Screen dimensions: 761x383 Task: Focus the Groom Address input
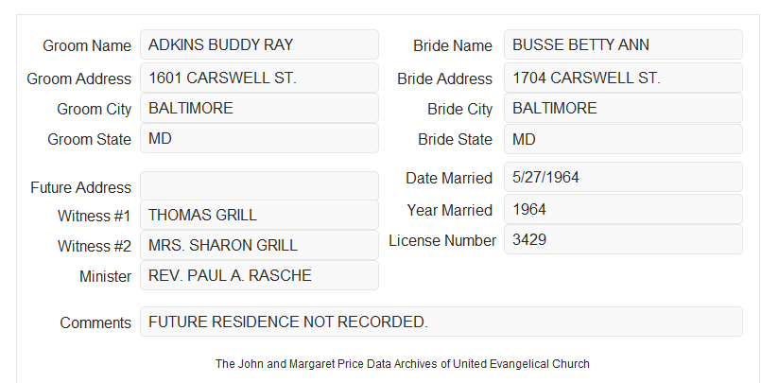pos(259,78)
